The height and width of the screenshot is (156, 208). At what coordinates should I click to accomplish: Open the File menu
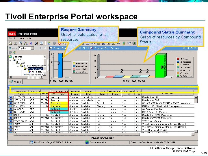pyautogui.click(x=10, y=38)
